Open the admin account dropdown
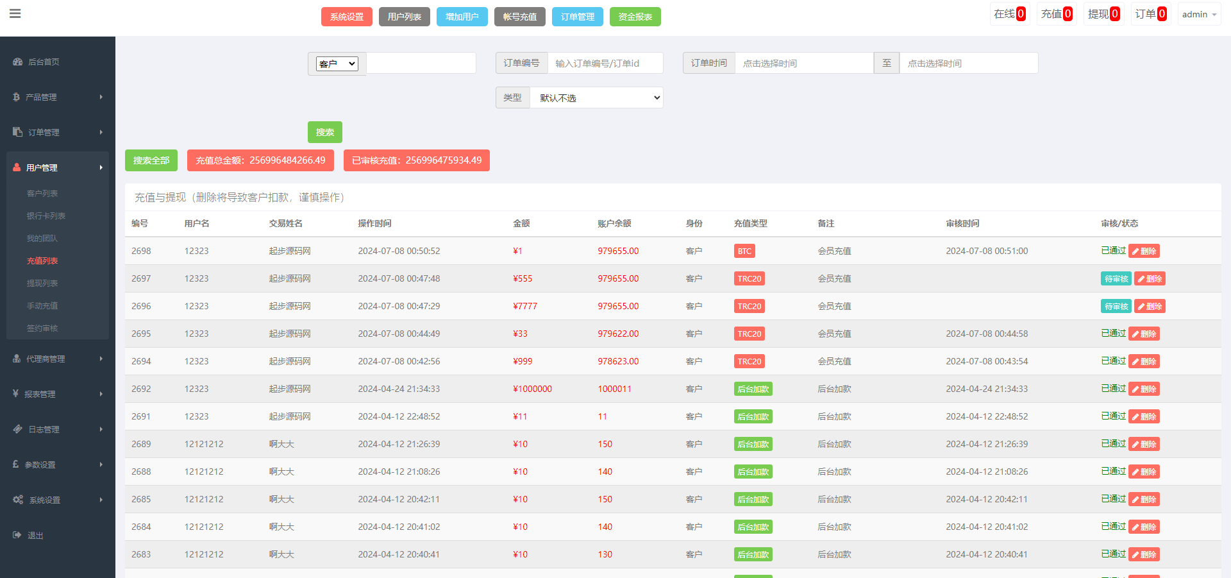The height and width of the screenshot is (578, 1231). tap(1198, 14)
